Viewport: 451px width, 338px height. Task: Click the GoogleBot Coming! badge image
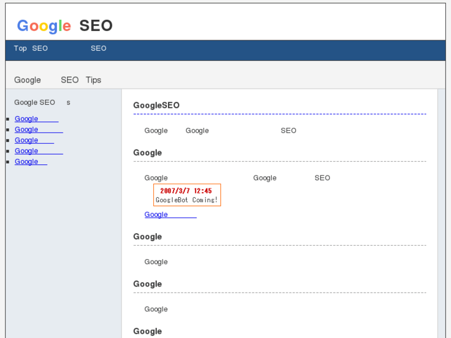[187, 195]
